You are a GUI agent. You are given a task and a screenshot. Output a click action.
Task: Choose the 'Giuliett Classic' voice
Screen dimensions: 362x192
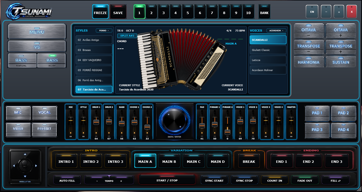(x=268, y=50)
